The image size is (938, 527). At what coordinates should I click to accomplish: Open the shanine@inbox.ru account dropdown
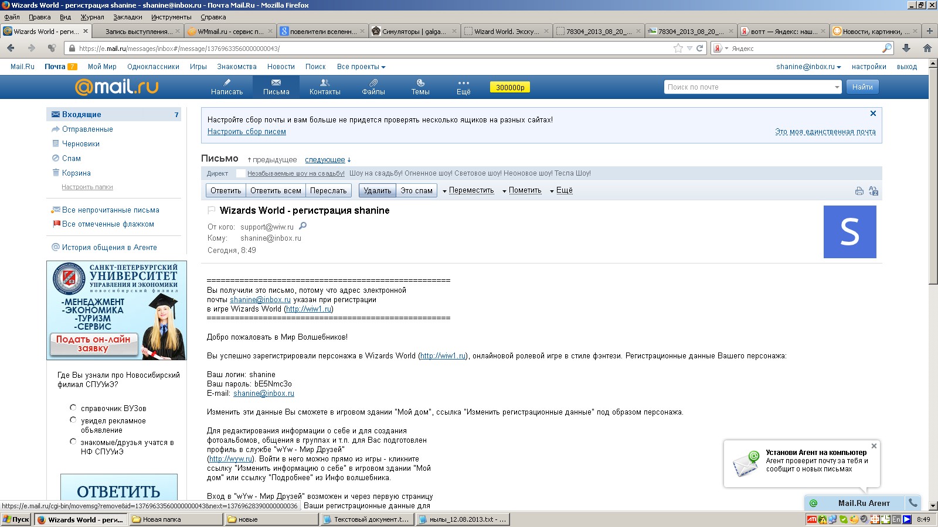(808, 67)
